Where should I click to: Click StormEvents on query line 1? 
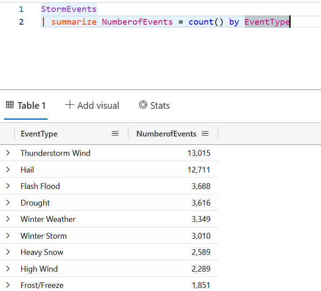[69, 9]
